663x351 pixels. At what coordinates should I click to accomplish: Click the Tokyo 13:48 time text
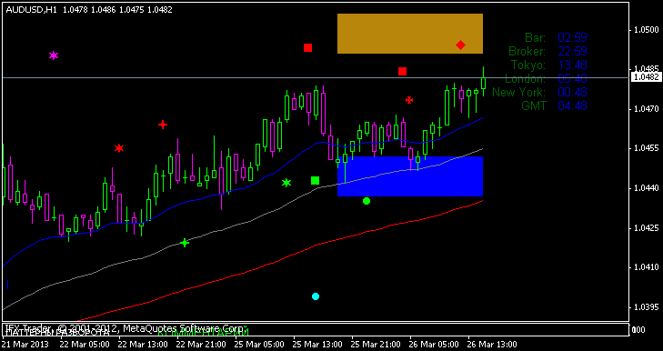tap(548, 65)
